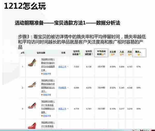
Task: Click the orange icon beside row 1 detail link
Action: 42,74
